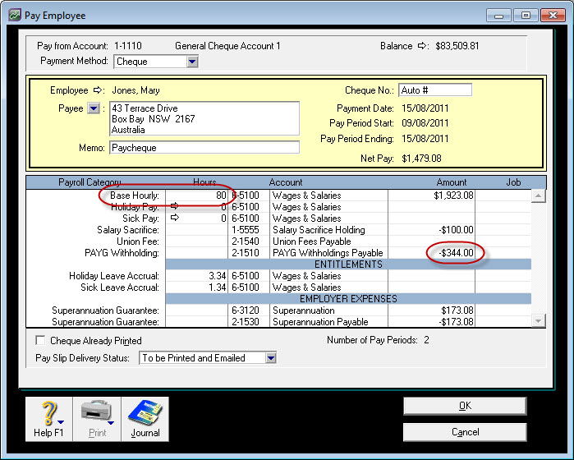Click Sick Pay zoom arrow
Viewport: 574px width, 460px height.
[x=174, y=218]
